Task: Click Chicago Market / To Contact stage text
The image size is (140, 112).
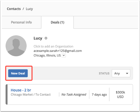Action: [31, 95]
